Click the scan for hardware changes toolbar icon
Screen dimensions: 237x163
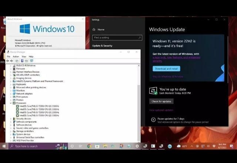[x=31, y=61]
